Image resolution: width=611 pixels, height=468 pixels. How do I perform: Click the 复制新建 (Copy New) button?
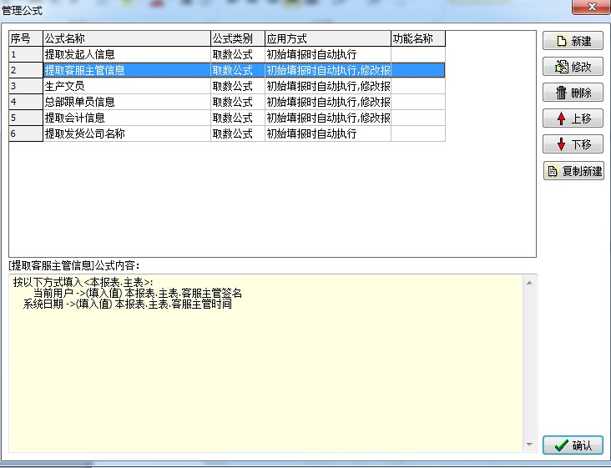[573, 171]
